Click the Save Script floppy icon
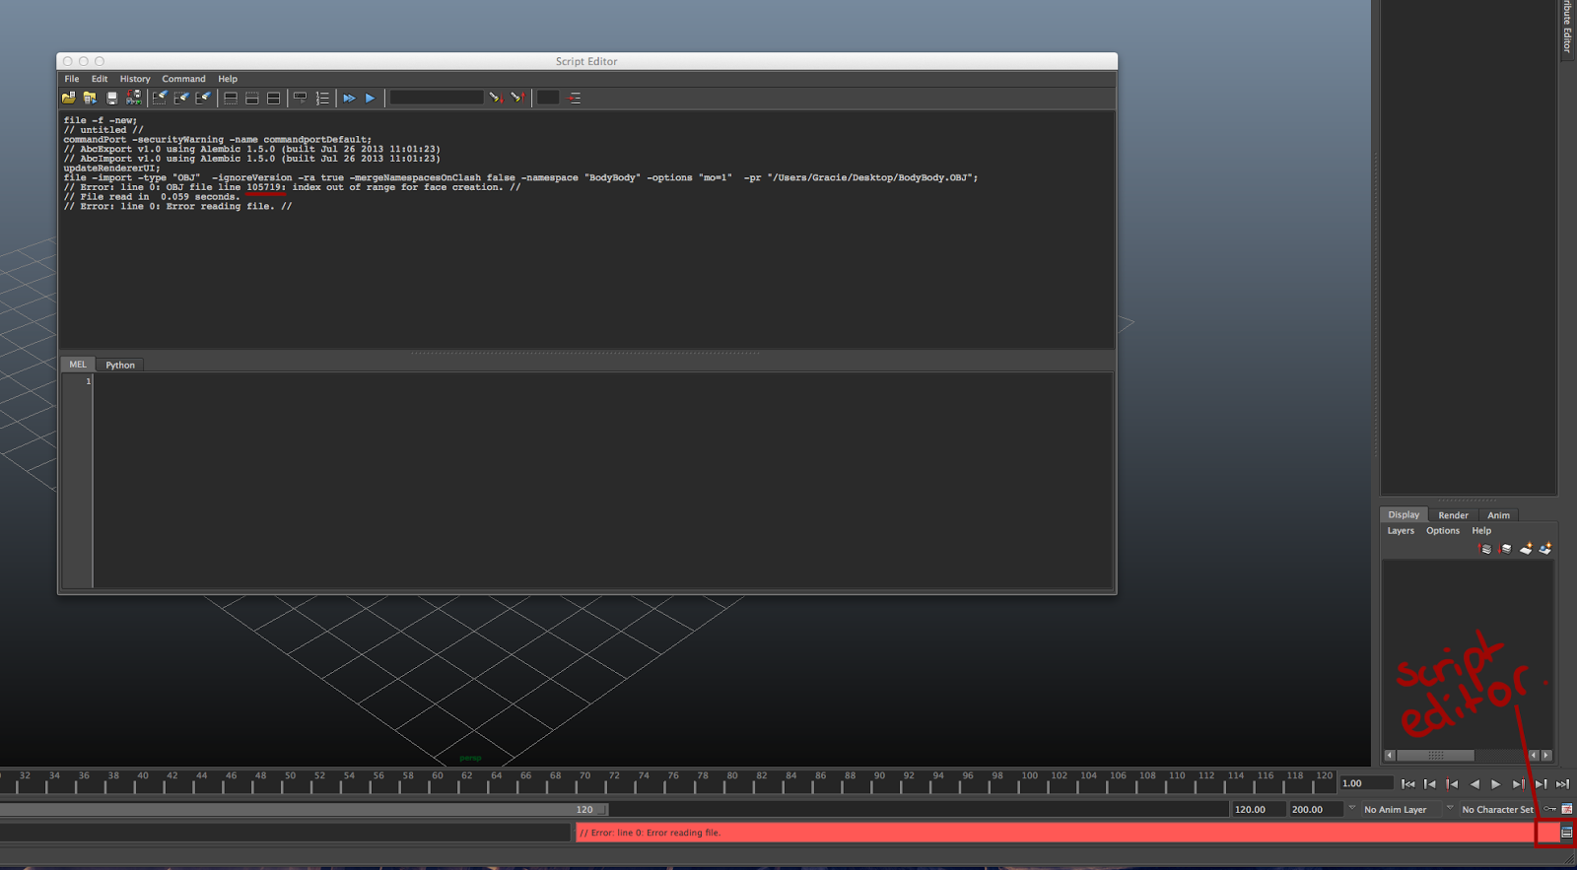Viewport: 1577px width, 870px height. (111, 98)
